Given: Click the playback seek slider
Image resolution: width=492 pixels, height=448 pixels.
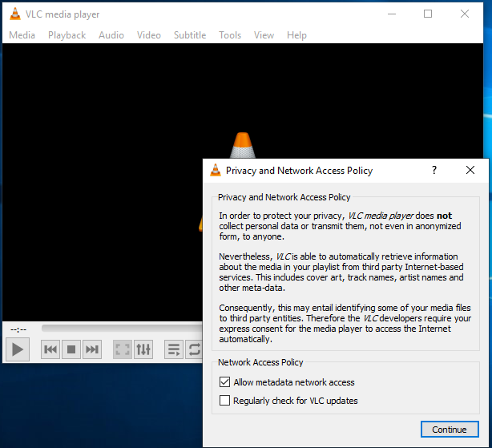Looking at the screenshot, I should [x=122, y=328].
